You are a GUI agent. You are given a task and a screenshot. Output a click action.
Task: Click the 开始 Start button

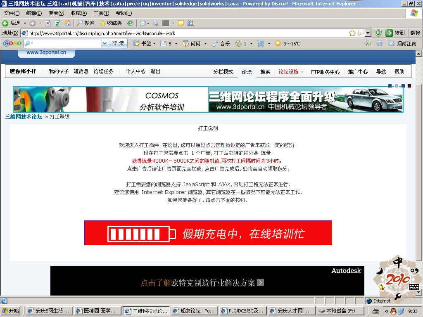[x=11, y=311]
